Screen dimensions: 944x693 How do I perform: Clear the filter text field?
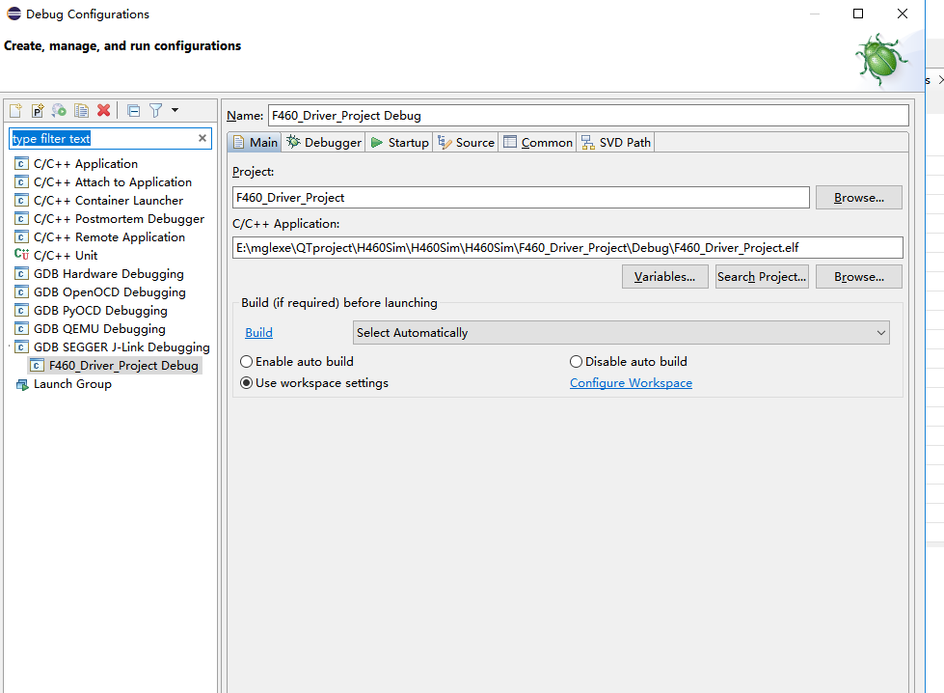pos(202,138)
